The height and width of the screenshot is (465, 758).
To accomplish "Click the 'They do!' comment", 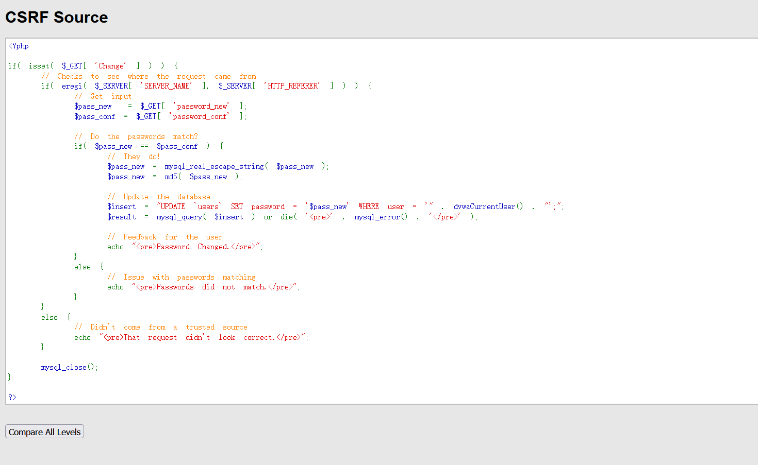I will 134,157.
